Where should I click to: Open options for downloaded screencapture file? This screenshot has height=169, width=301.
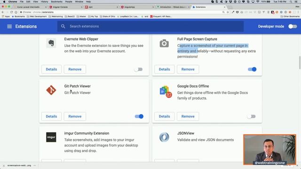[x=34, y=165]
